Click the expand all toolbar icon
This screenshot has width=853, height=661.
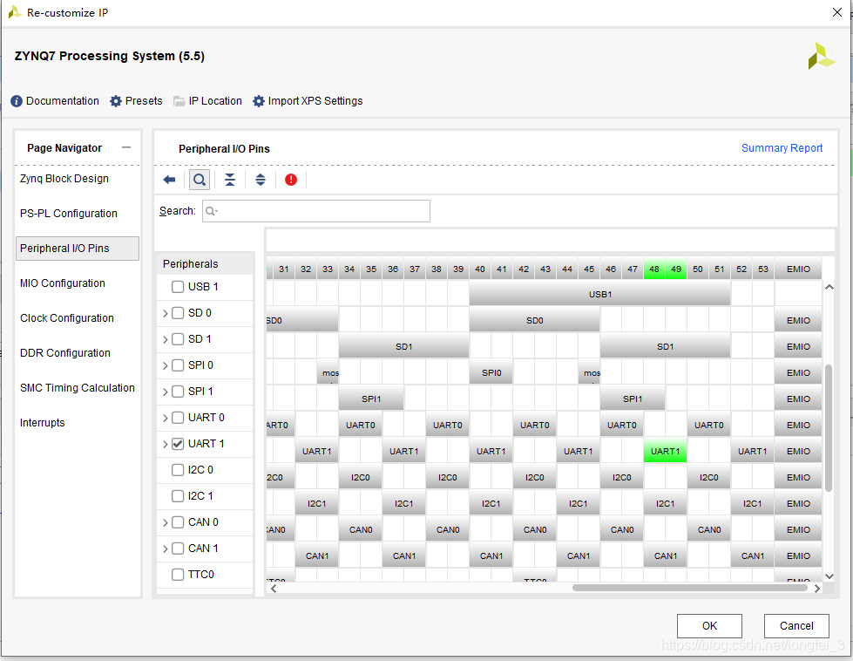tap(261, 180)
